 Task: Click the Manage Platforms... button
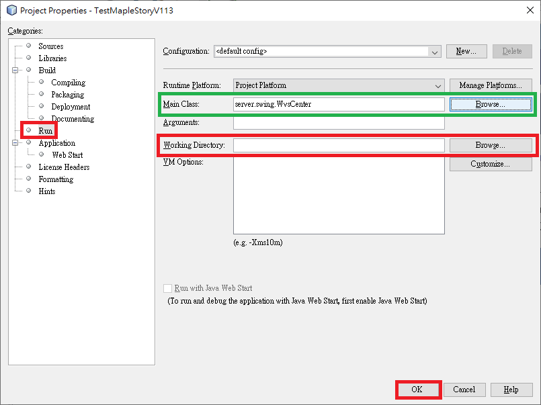click(x=491, y=85)
